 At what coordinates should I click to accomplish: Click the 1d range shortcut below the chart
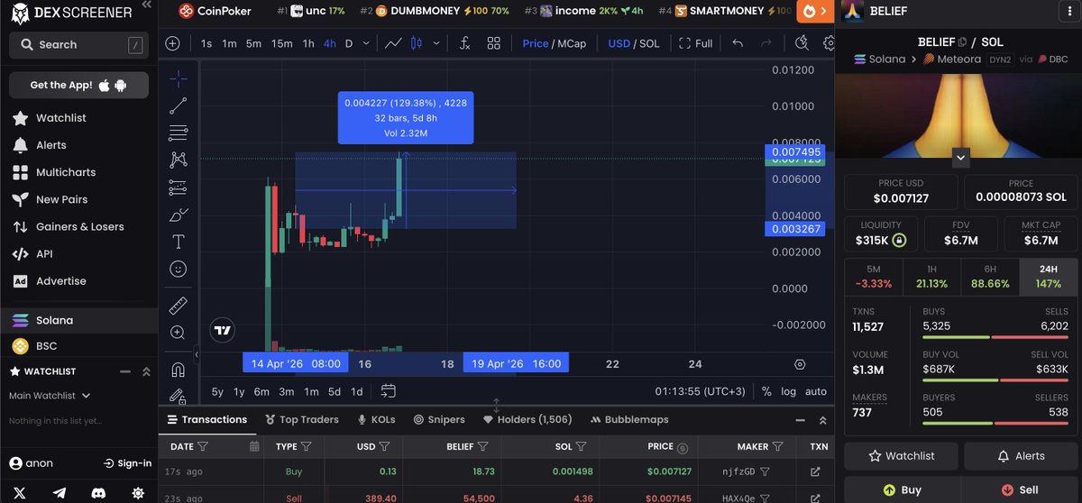pos(357,391)
